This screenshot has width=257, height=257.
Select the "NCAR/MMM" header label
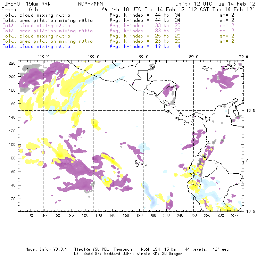coord(90,4)
